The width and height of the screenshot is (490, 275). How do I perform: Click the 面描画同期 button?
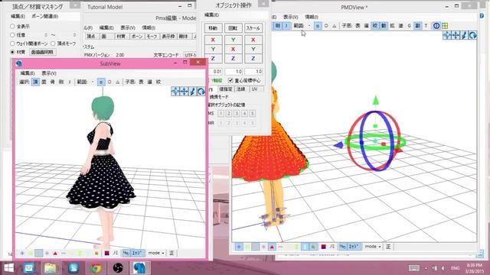(43, 52)
